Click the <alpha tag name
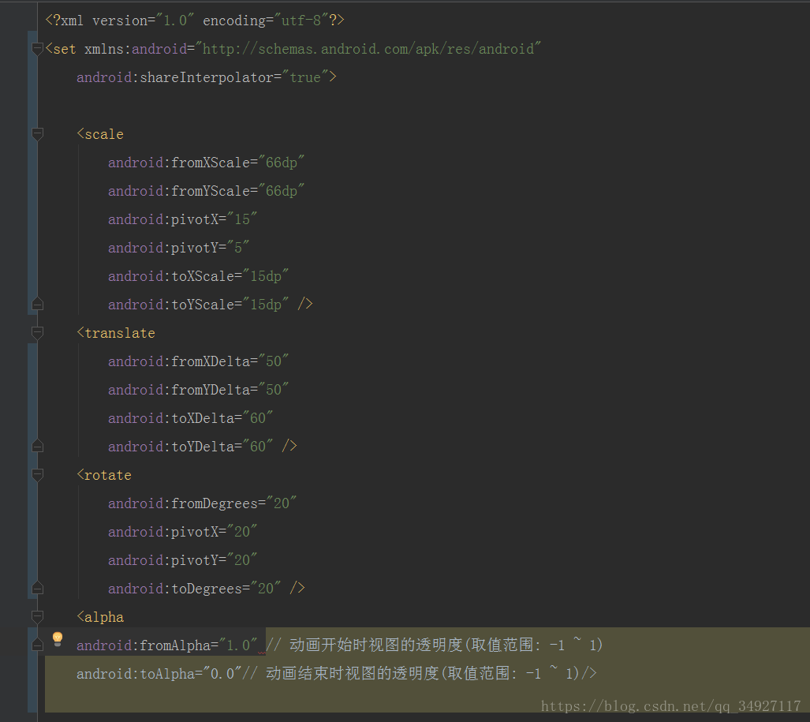 pos(100,616)
